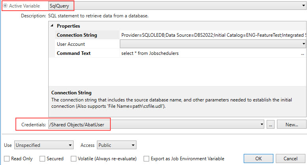
Task: Select the User Account property label
Action: pos(71,44)
